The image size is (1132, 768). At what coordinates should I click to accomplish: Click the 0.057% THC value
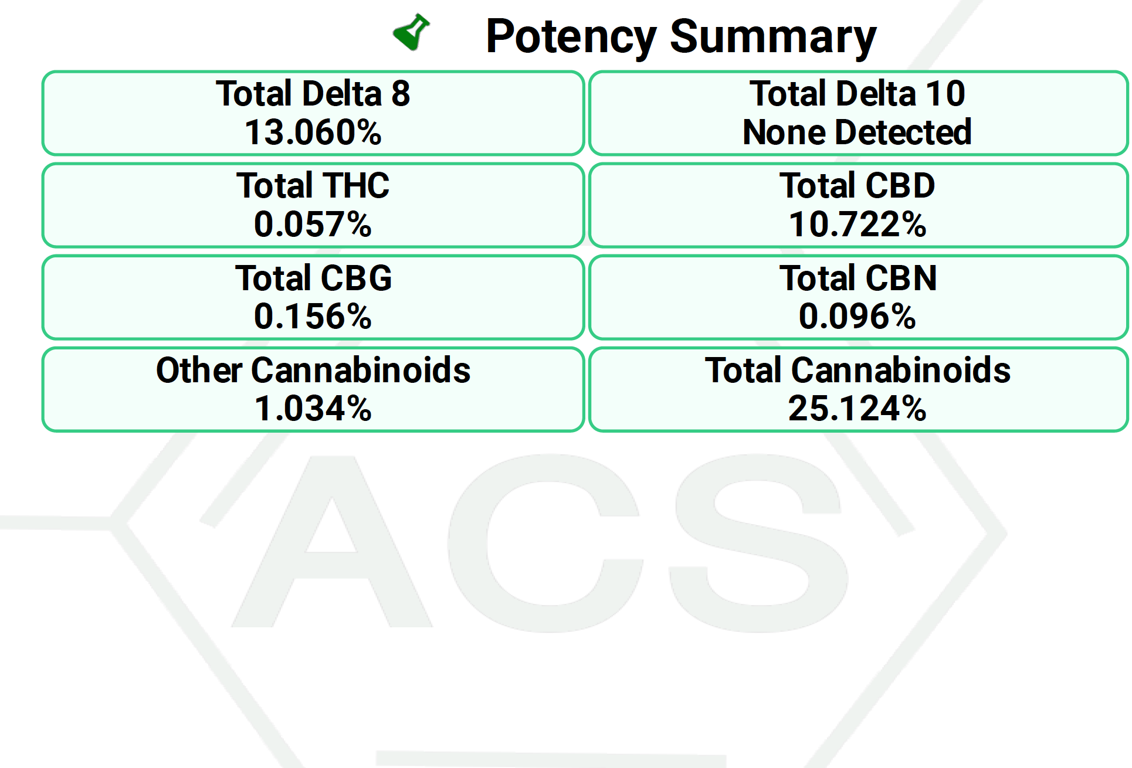coord(313,224)
